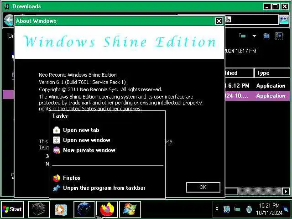Click the Copyright 2011 Neo Reconia Sys line
The image size is (292, 219).
[x=100, y=89]
